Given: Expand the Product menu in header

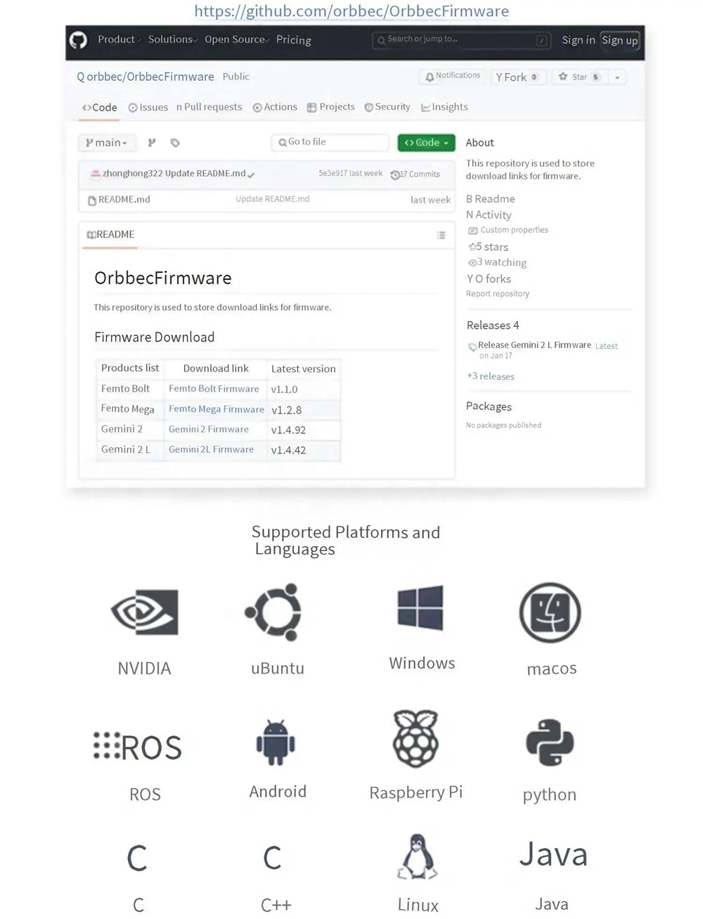Looking at the screenshot, I should (117, 40).
